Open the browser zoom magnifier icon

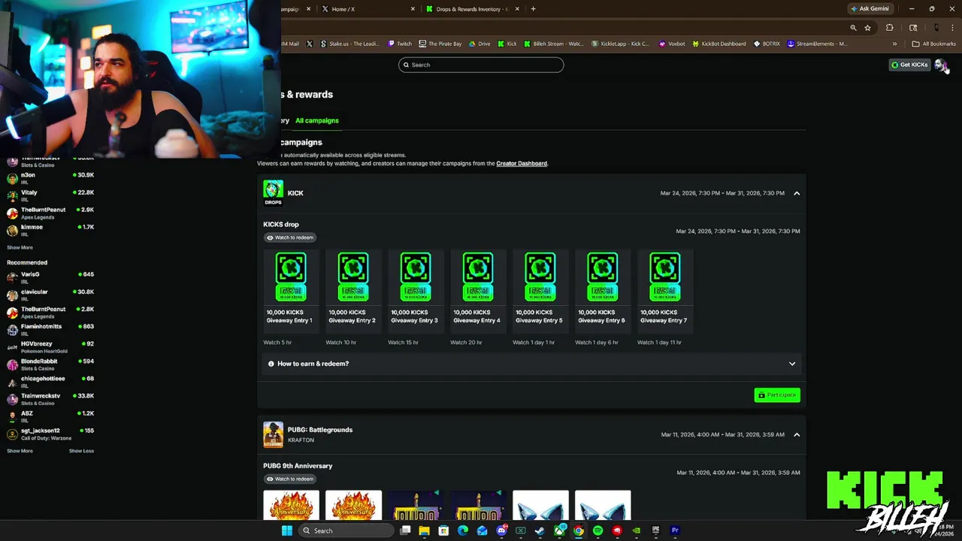pos(853,28)
